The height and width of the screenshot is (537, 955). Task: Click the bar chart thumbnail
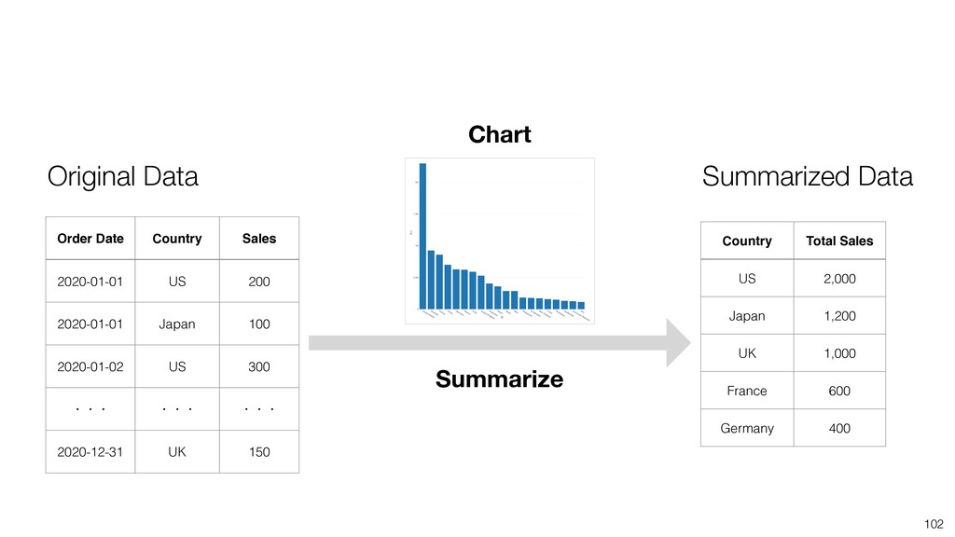click(x=500, y=241)
